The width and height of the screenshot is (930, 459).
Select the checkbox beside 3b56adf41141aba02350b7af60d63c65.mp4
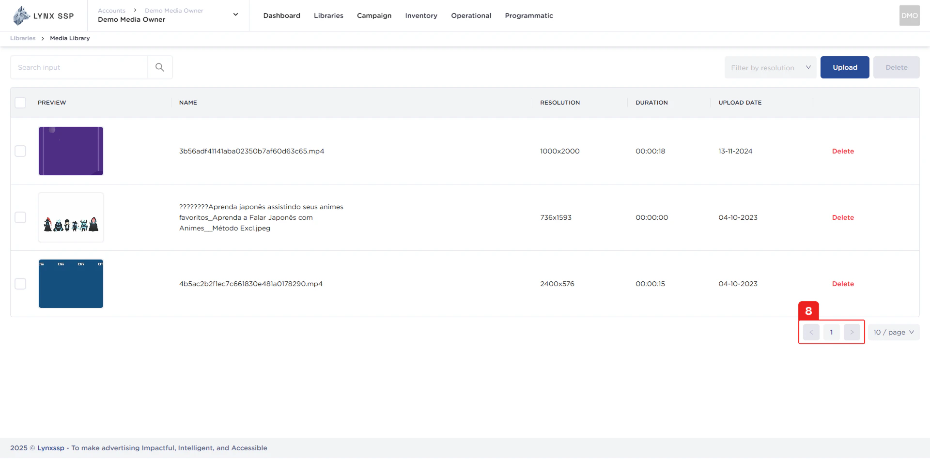click(20, 151)
